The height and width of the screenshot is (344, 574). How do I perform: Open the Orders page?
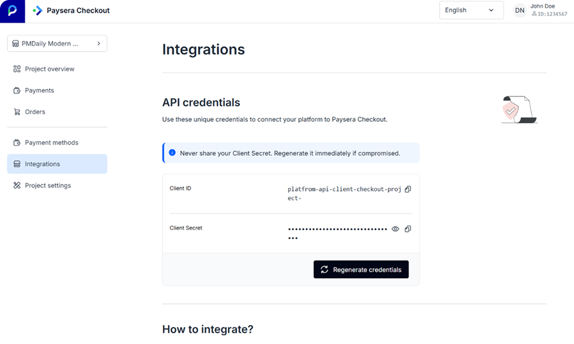57,112
